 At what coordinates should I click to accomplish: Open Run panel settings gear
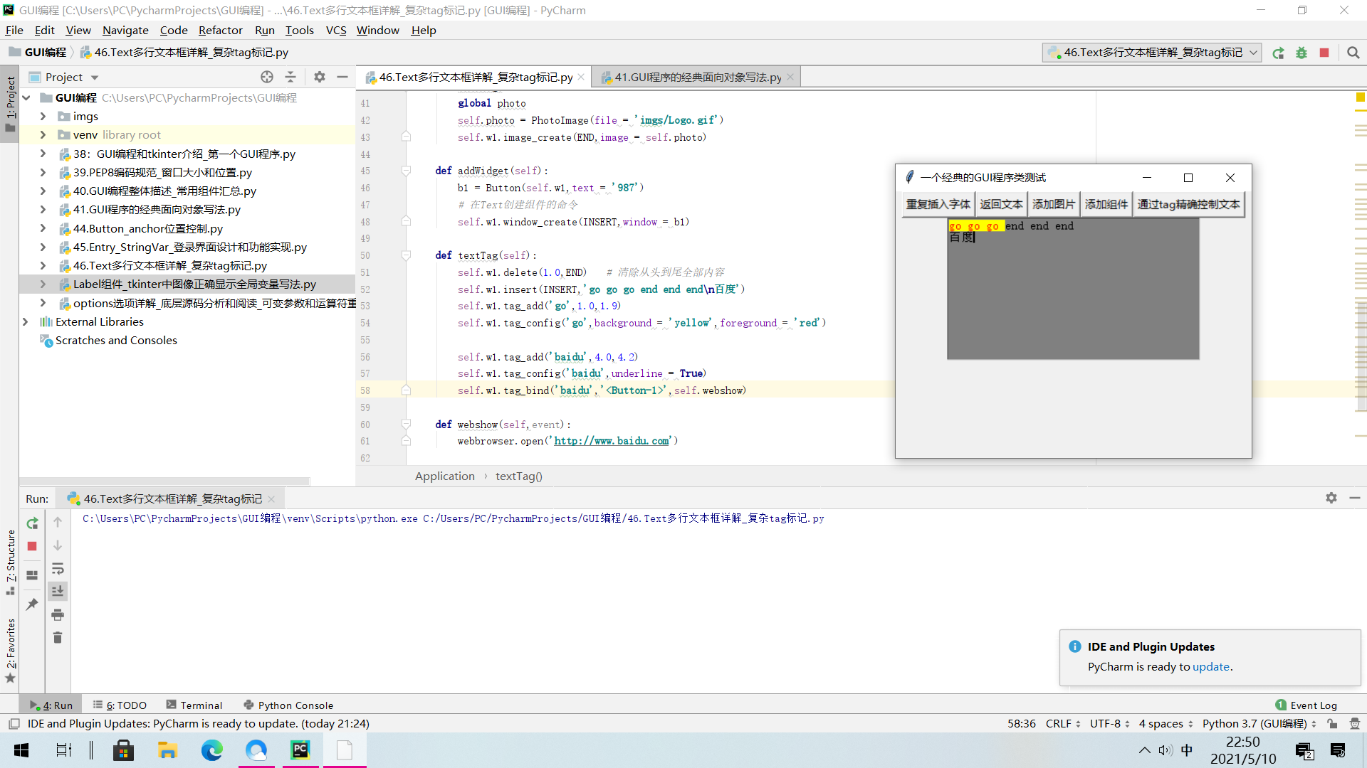1331,498
